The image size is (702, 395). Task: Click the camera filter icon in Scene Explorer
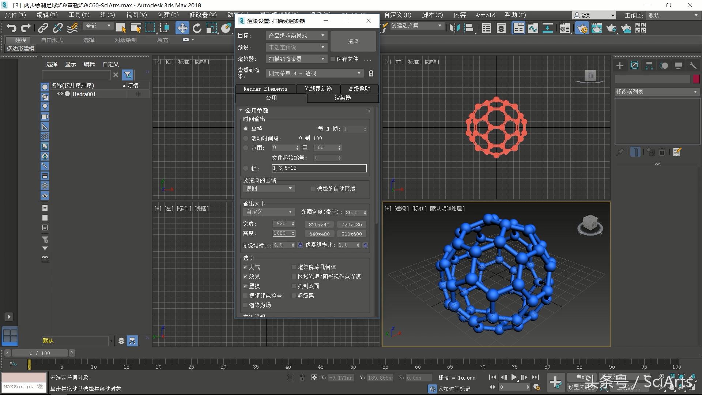coord(45,117)
